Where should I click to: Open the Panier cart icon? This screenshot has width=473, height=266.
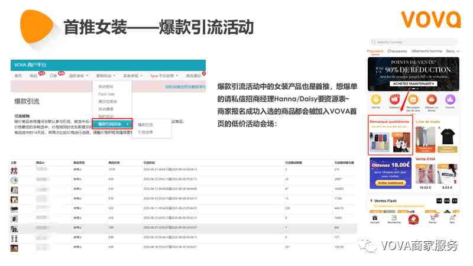[433, 219]
